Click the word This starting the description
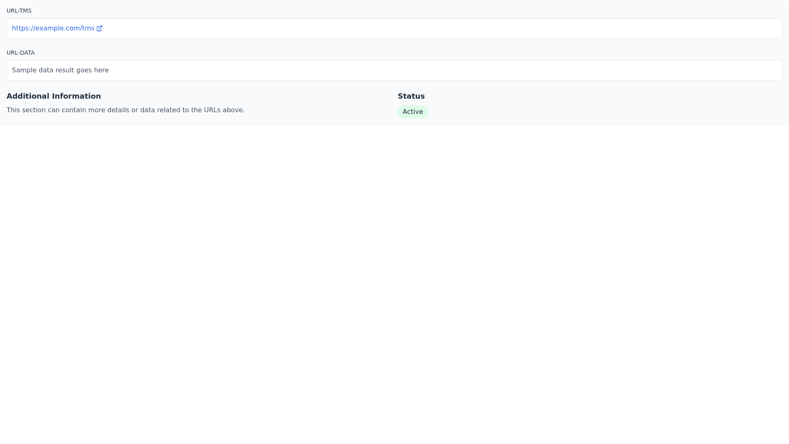 click(13, 110)
